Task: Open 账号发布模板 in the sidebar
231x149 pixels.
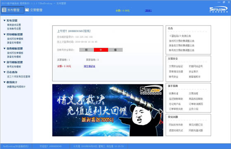Action: pos(14,67)
